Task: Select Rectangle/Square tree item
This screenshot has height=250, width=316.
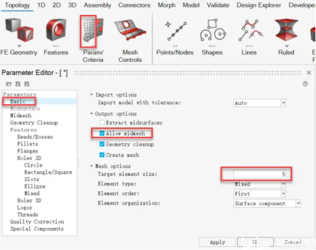Action: [48, 172]
